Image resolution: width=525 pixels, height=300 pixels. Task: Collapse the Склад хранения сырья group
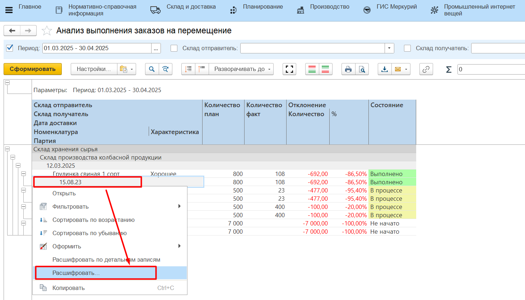coord(7,149)
